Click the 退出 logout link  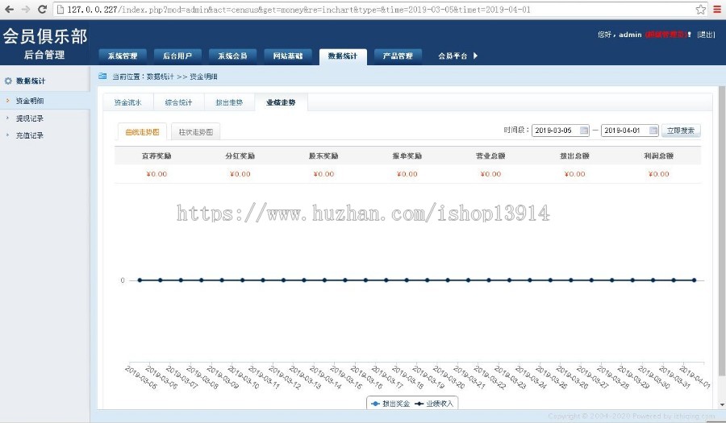706,35
